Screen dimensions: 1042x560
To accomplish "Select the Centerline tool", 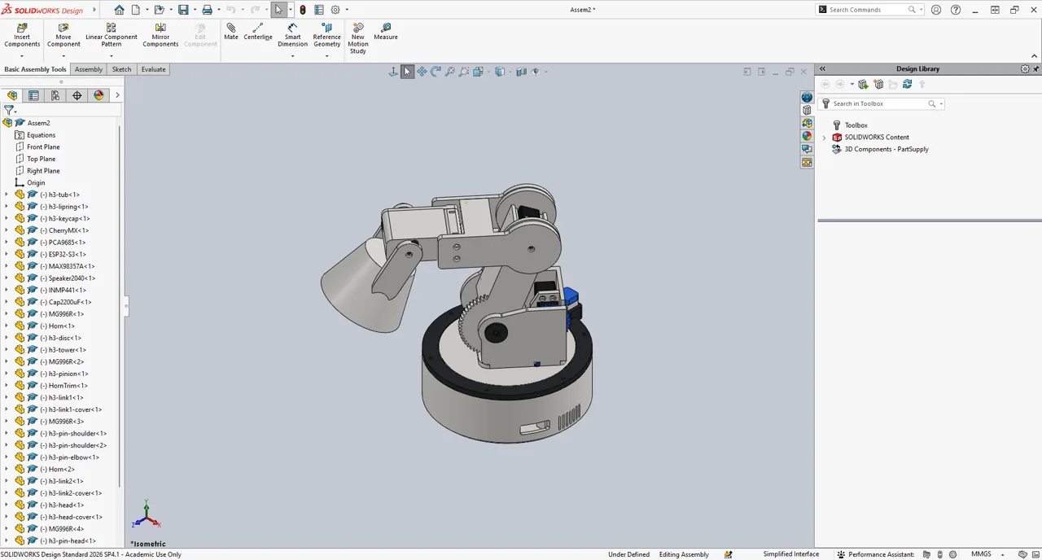I will pos(258,32).
